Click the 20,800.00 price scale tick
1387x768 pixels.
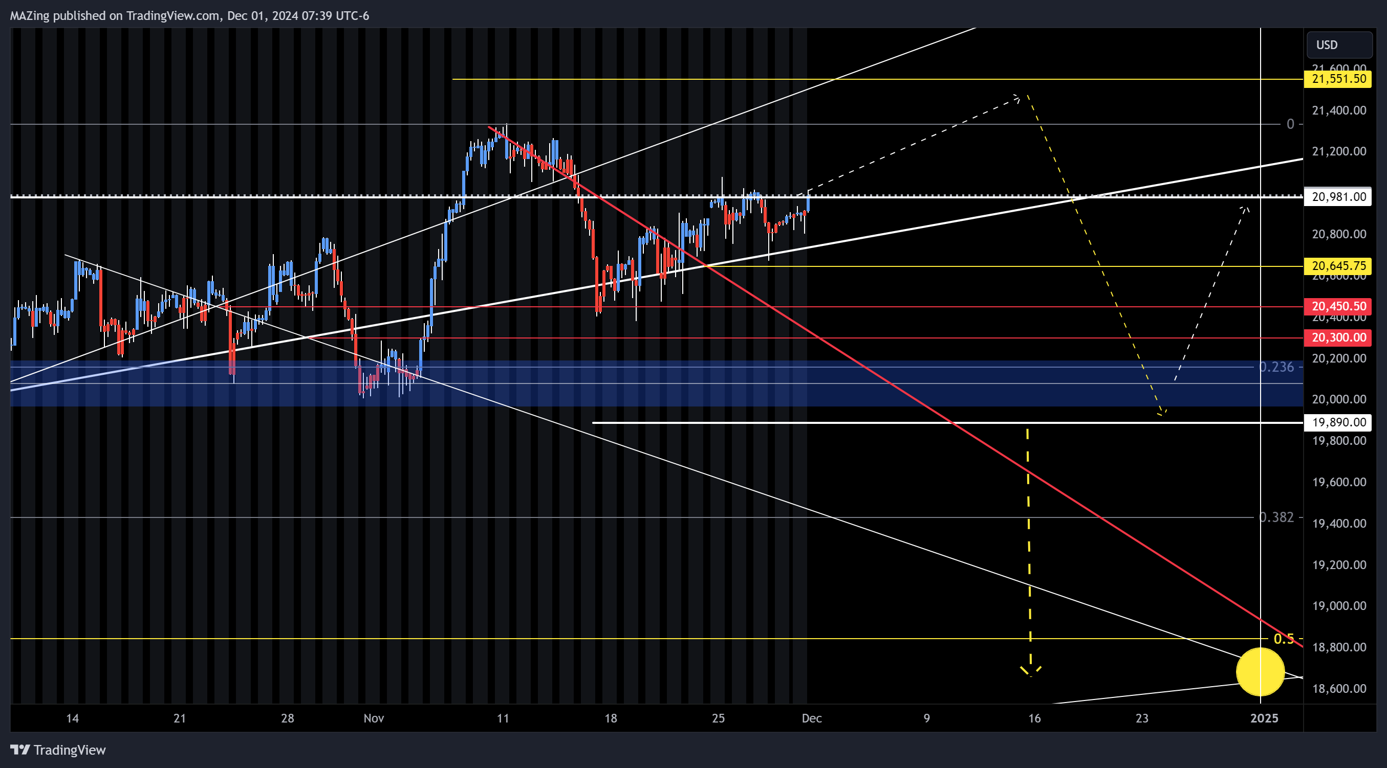click(x=1338, y=234)
